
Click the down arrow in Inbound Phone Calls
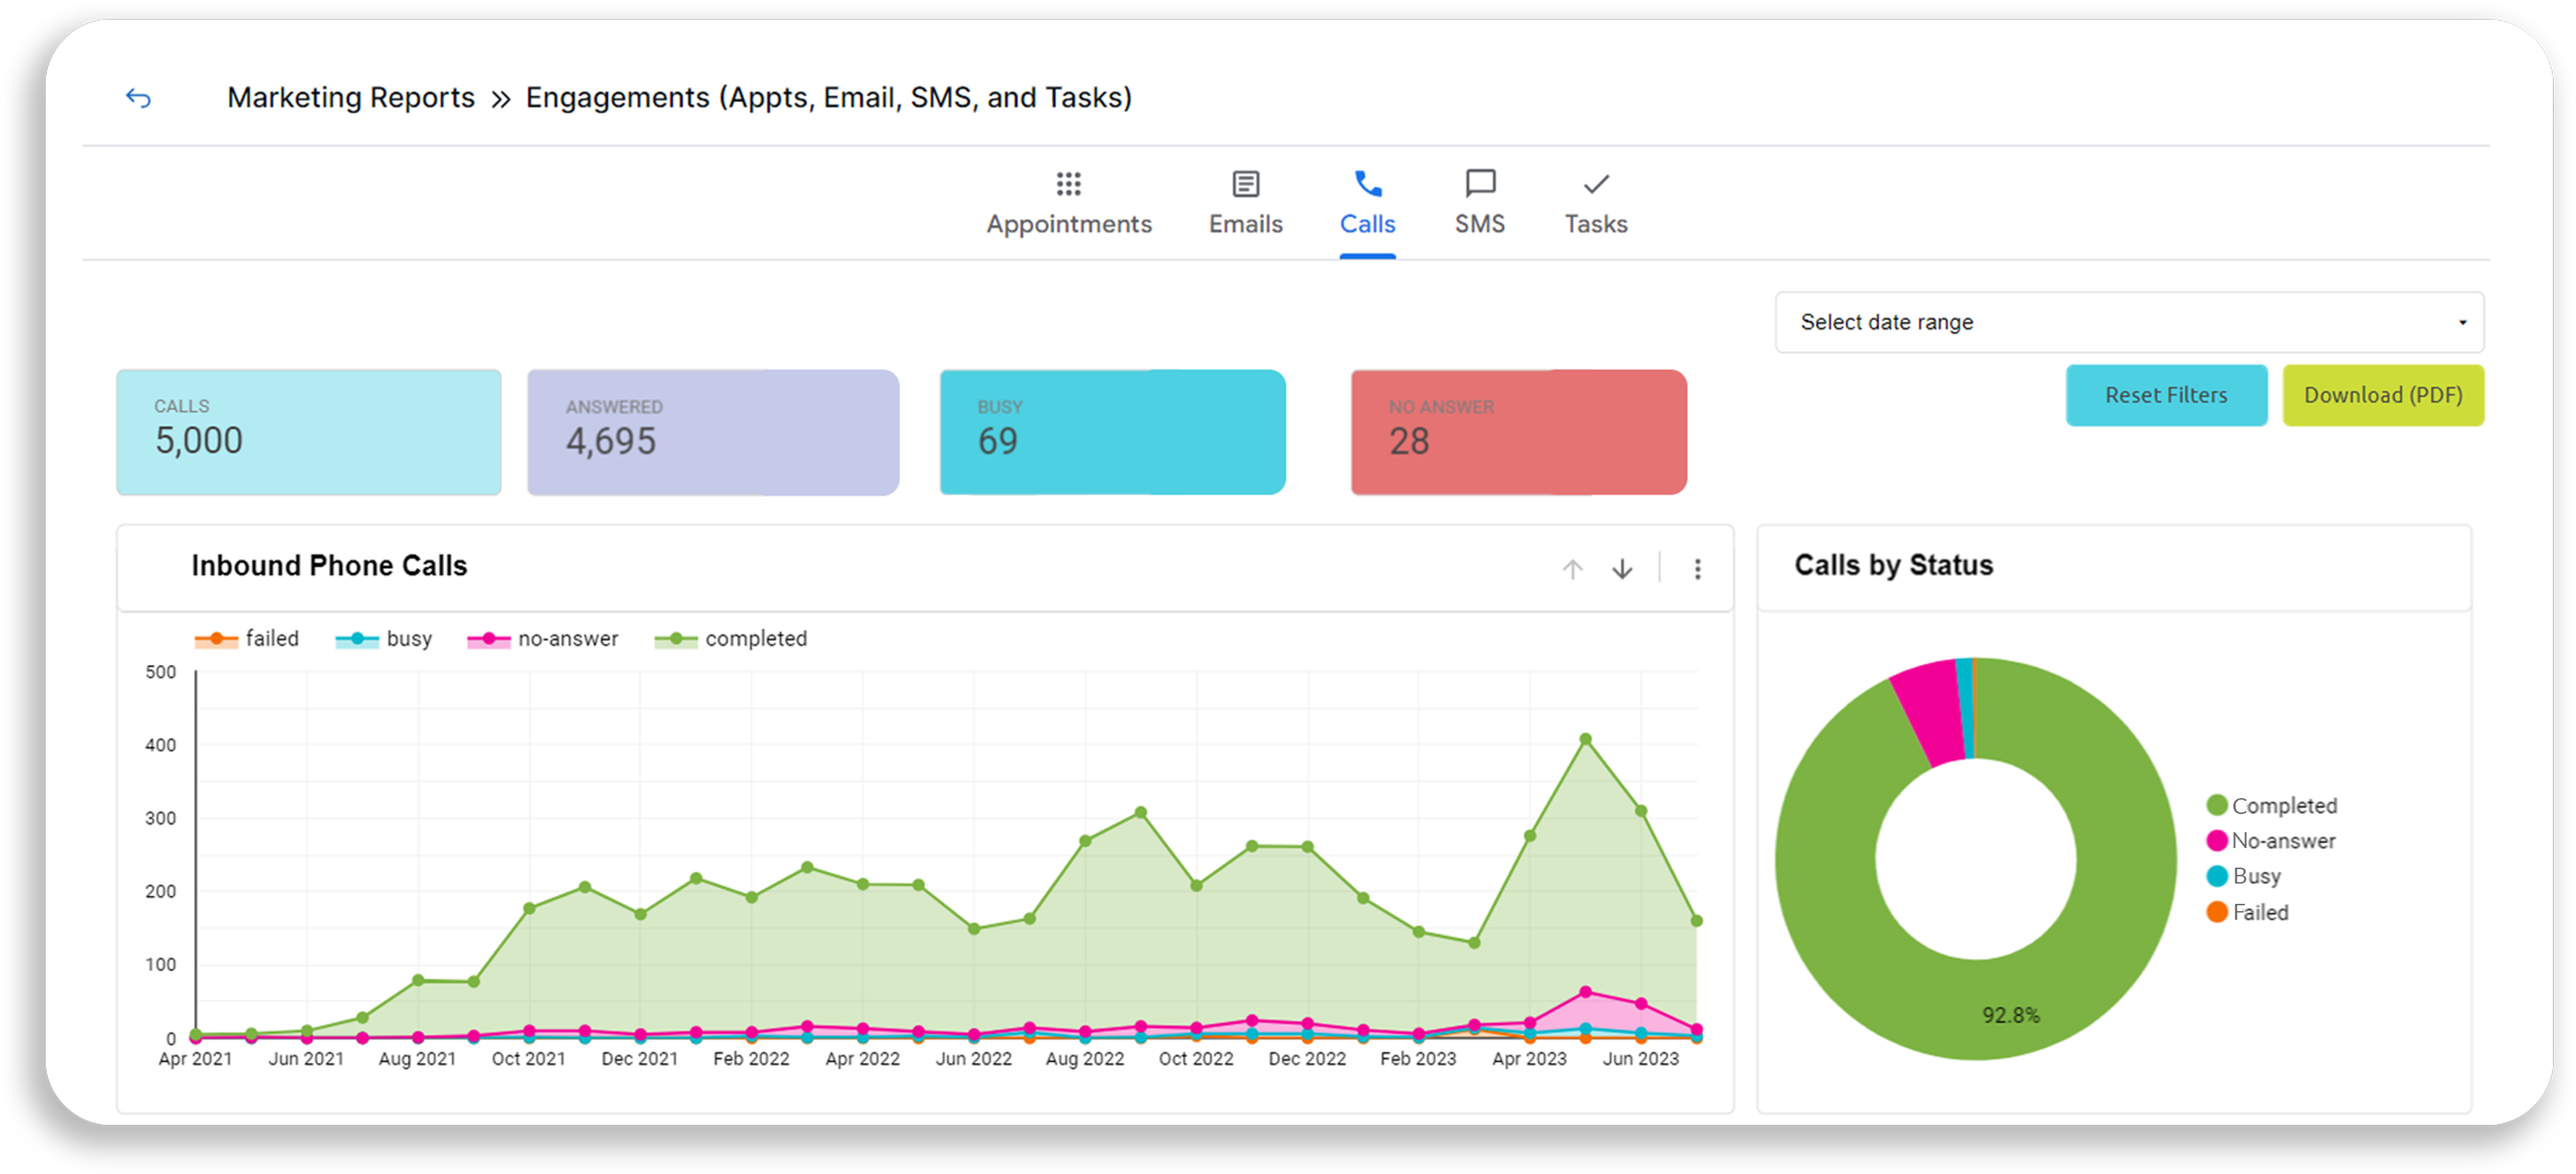1622,569
